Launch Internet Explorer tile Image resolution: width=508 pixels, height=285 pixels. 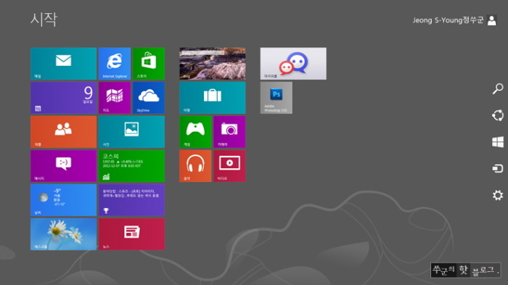[x=115, y=64]
